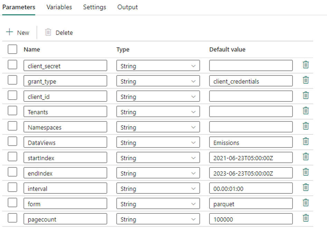Select the client_secret row checkbox
327x229 pixels.
pyautogui.click(x=12, y=65)
